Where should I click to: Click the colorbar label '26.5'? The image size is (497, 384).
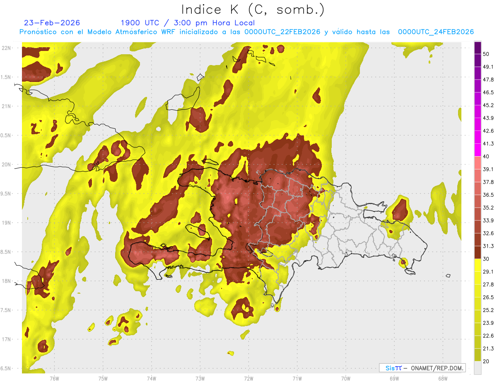point(488,297)
